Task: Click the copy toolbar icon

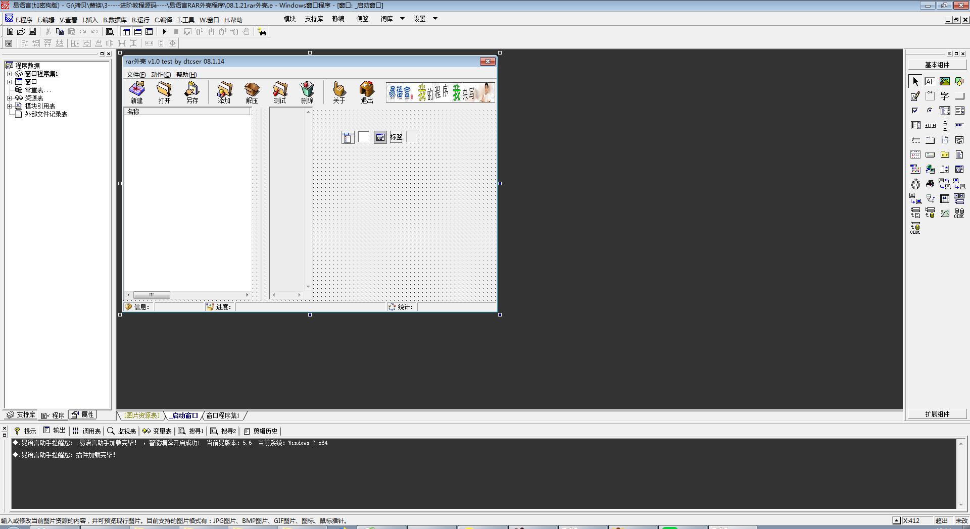Action: (x=60, y=31)
